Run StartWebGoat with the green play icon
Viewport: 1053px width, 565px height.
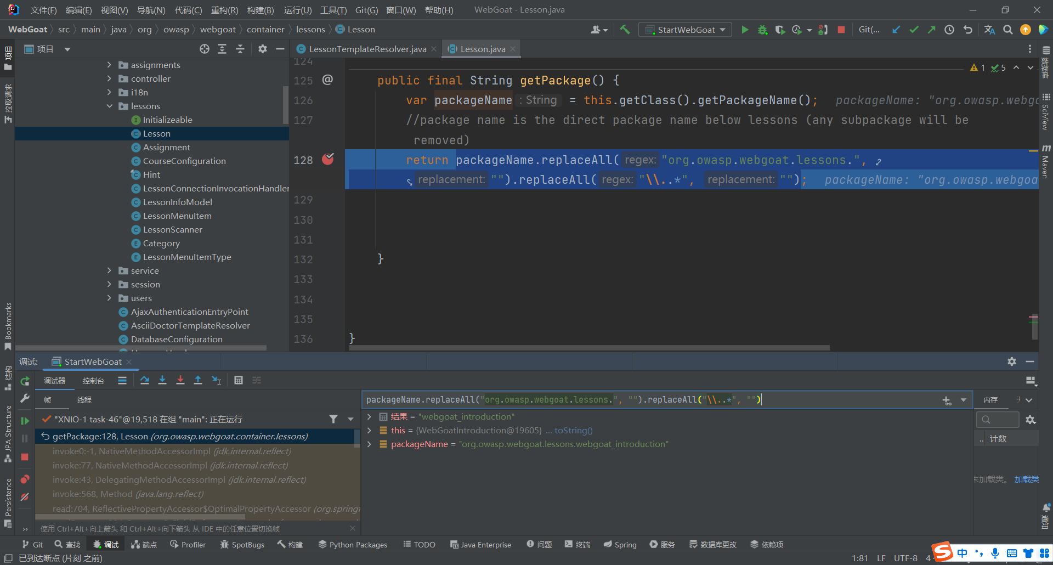pos(745,30)
